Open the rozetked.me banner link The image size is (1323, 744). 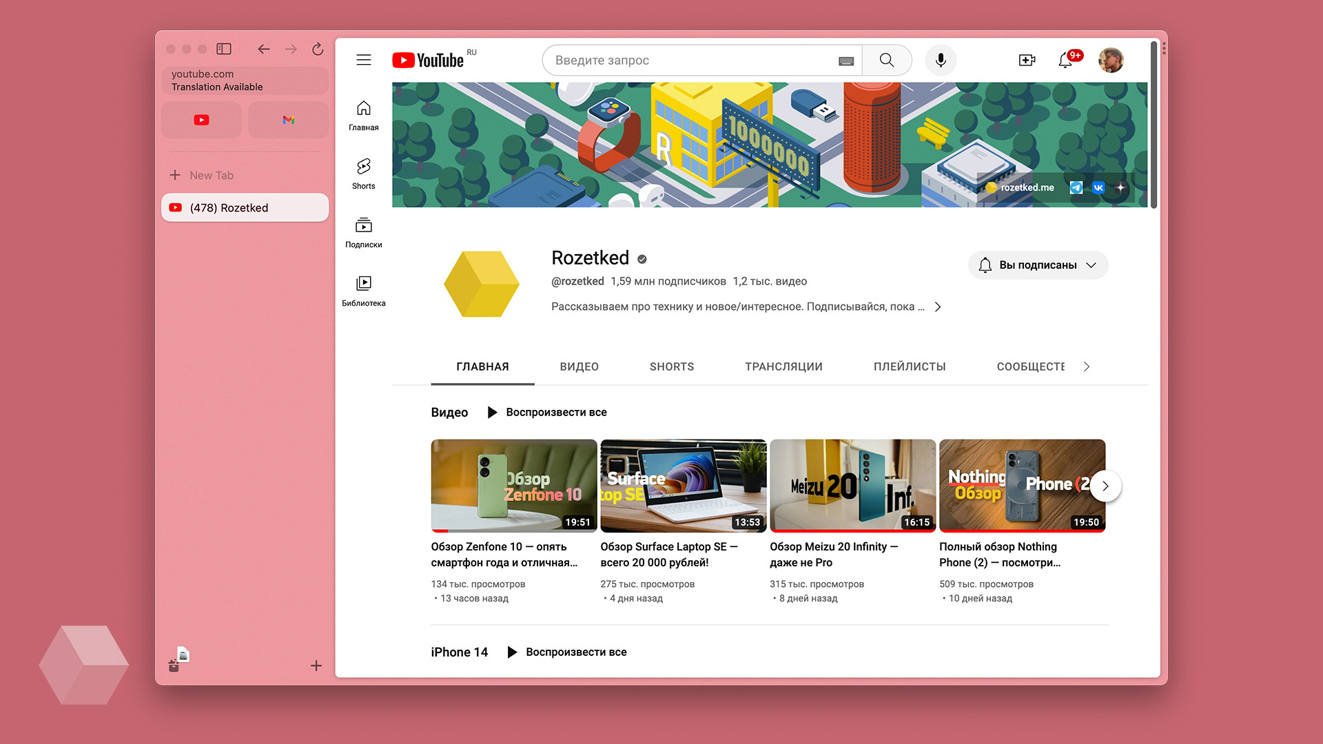(1021, 187)
